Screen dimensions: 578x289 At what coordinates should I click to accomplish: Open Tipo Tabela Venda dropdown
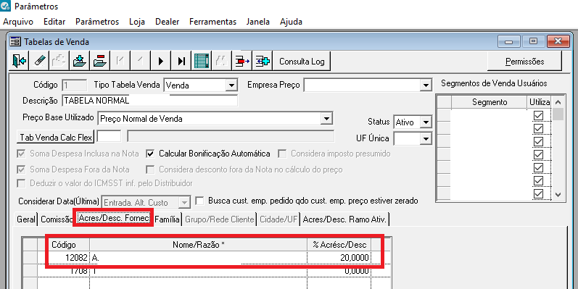click(x=231, y=85)
